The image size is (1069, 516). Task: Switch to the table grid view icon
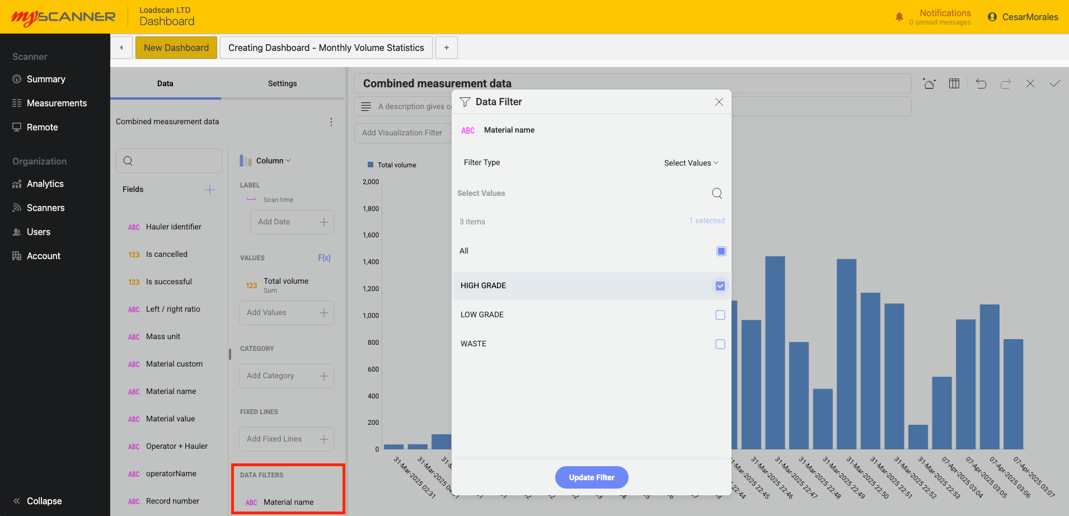pyautogui.click(x=954, y=83)
